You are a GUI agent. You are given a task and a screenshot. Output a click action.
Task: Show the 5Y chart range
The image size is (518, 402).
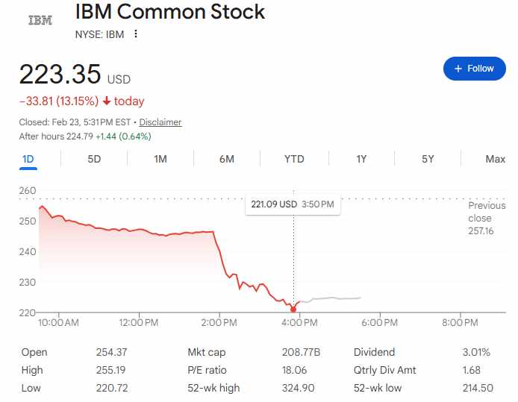pos(428,159)
